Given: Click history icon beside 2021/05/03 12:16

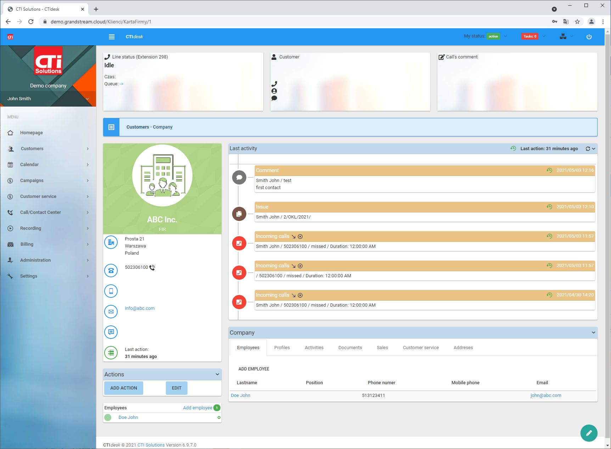Looking at the screenshot, I should coord(549,170).
